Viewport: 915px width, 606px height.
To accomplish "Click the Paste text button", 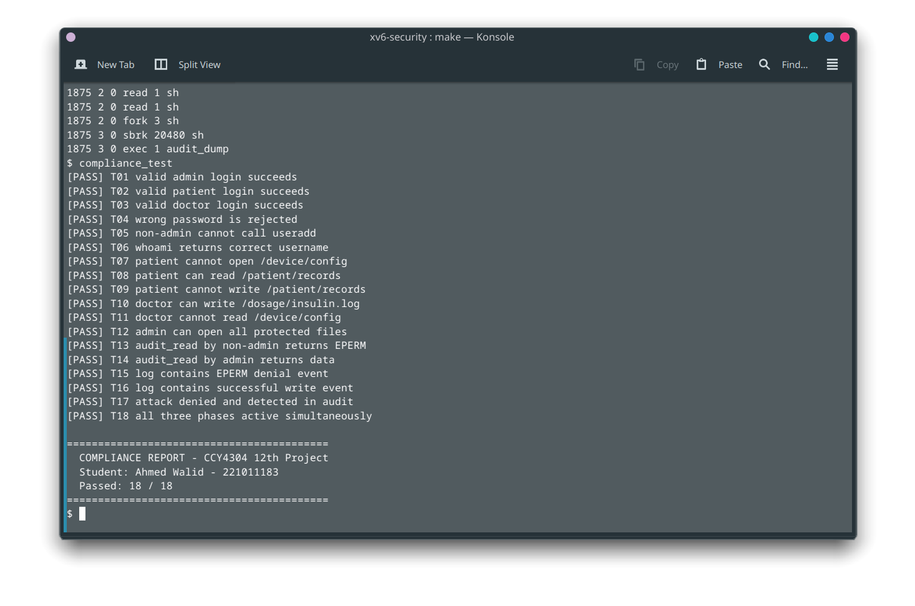I will [x=730, y=65].
